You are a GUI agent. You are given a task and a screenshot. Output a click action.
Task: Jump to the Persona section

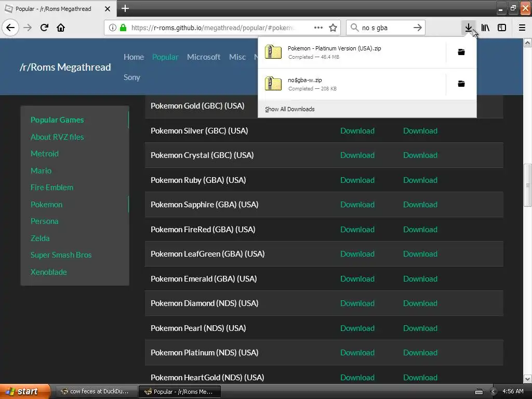click(44, 221)
